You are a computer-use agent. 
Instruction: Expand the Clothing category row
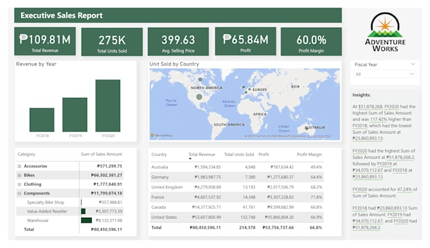(19, 184)
